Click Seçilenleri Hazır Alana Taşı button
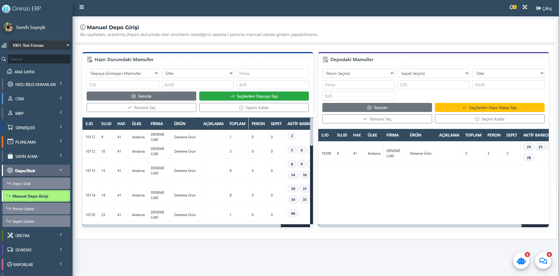559x276 pixels. pos(489,108)
